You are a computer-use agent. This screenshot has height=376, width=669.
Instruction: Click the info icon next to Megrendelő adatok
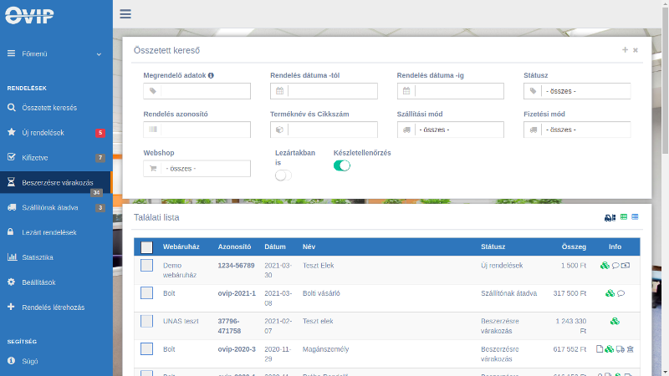click(211, 75)
